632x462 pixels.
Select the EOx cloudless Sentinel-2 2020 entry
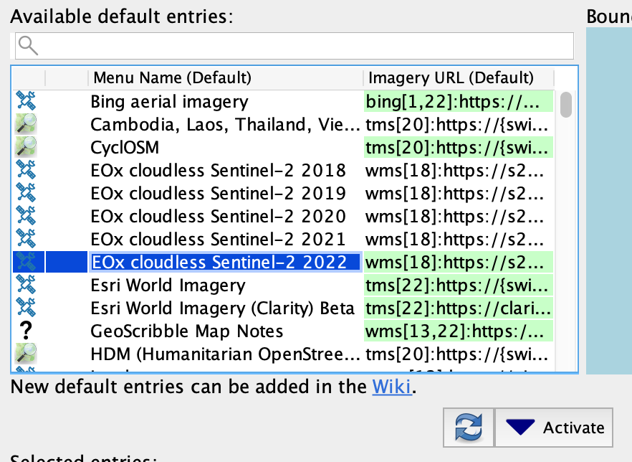[x=218, y=217]
